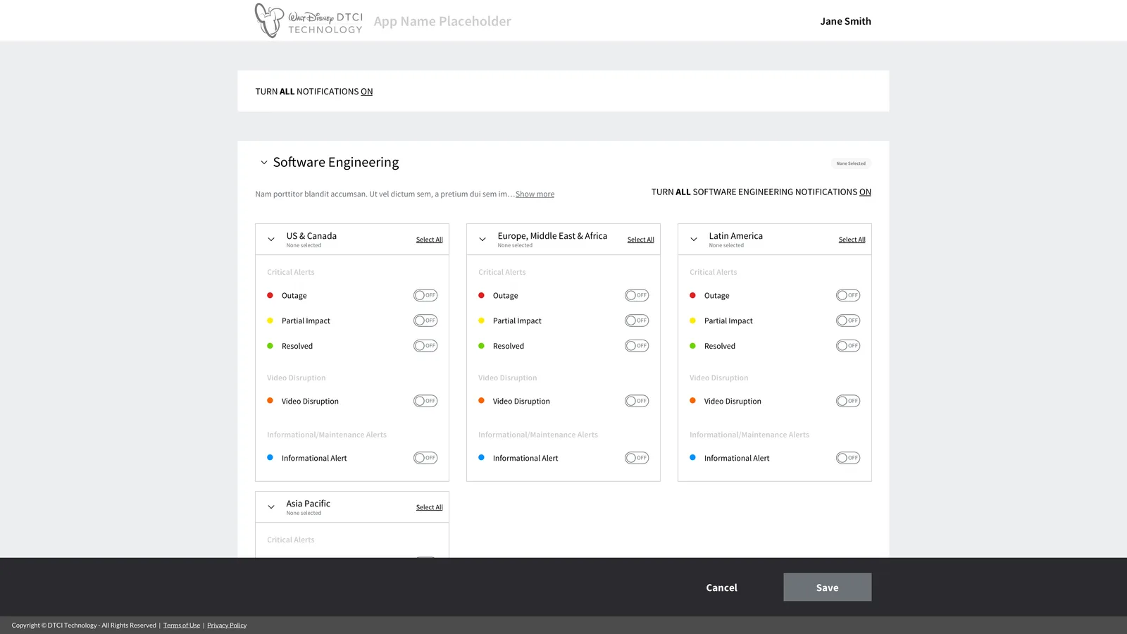Click the blue Informational Alert dot in Latin America

pyautogui.click(x=692, y=458)
